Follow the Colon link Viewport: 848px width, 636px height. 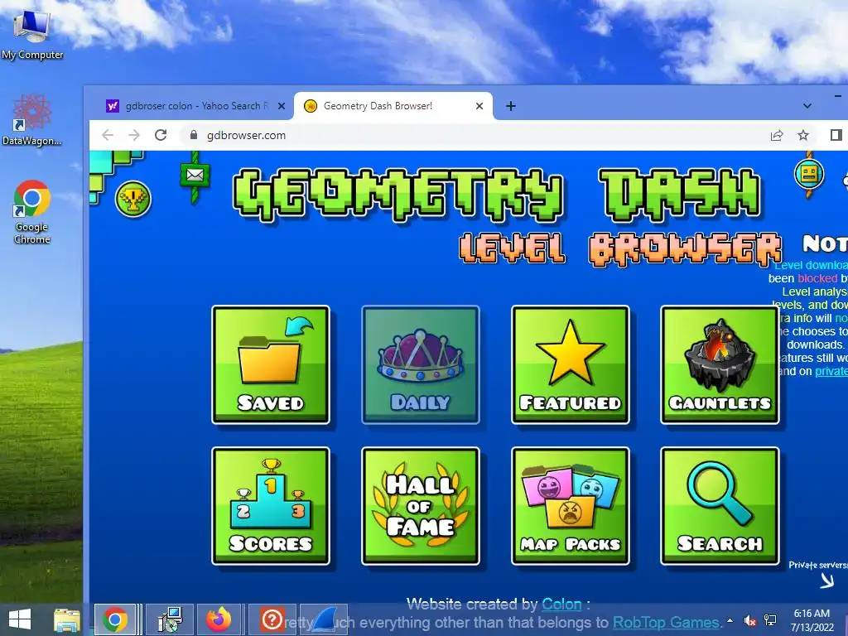click(562, 604)
